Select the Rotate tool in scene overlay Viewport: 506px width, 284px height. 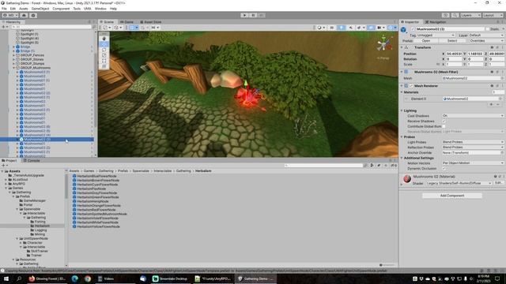104,50
